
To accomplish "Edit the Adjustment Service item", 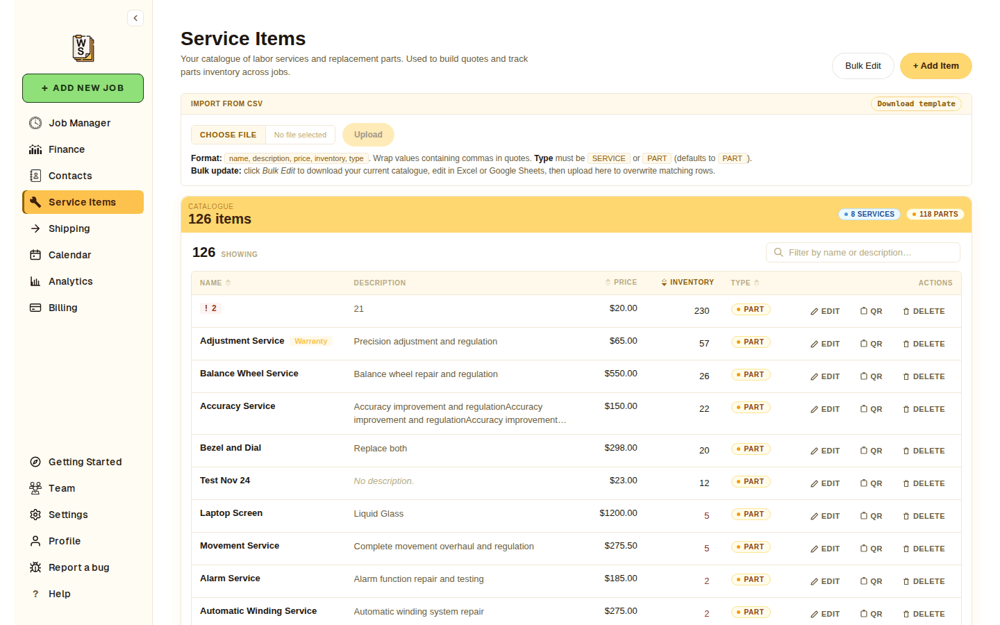I will 825,344.
